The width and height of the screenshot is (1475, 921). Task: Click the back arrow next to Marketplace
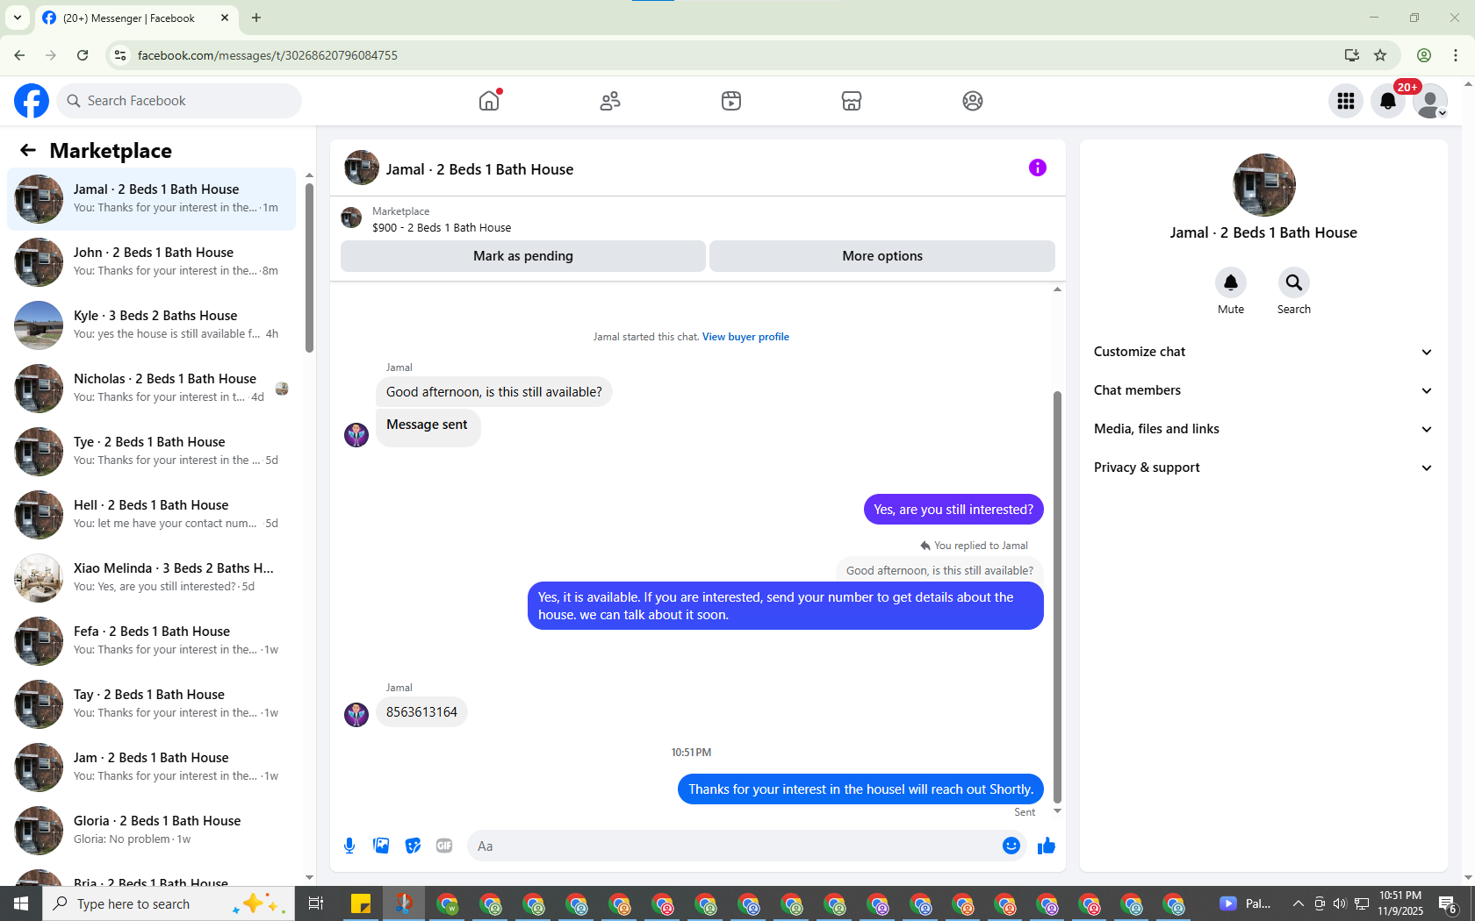(x=28, y=150)
